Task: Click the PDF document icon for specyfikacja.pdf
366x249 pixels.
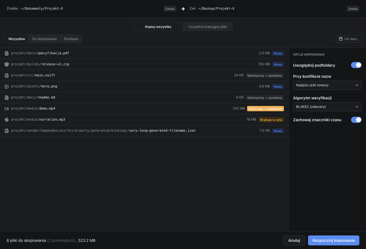Action: (7, 53)
